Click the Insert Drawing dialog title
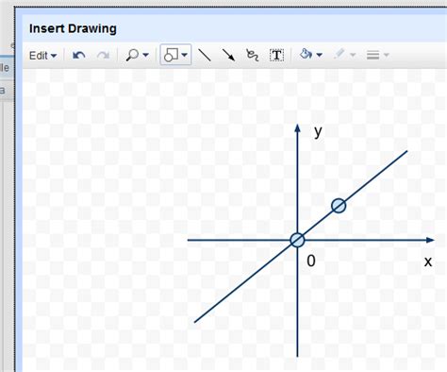 click(73, 28)
